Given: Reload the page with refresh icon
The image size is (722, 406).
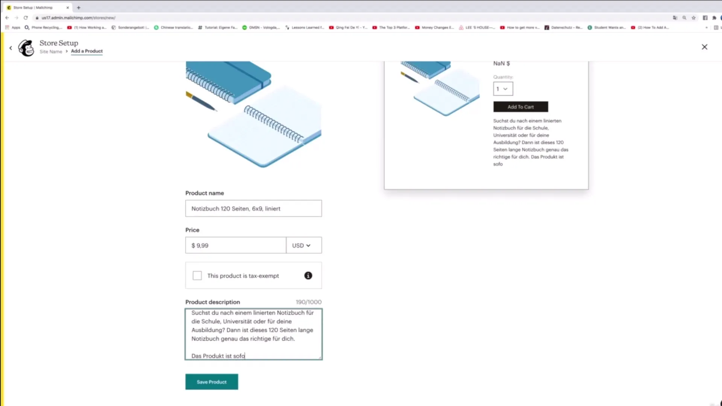Looking at the screenshot, I should 26,18.
